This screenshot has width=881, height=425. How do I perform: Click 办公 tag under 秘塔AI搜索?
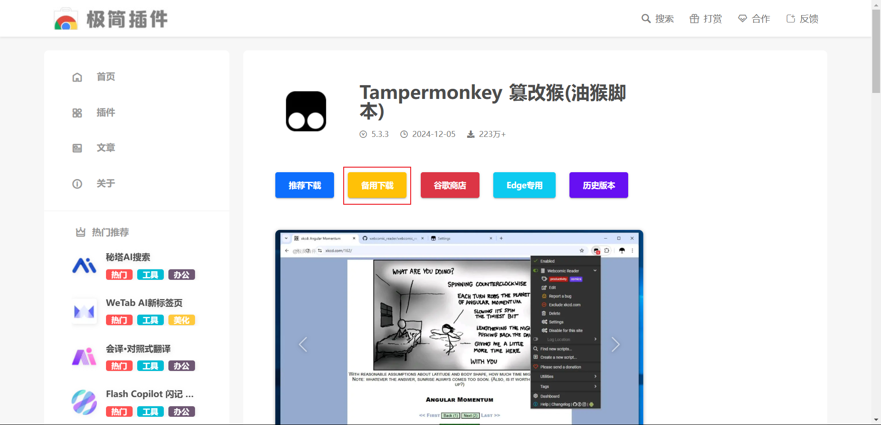[182, 275]
